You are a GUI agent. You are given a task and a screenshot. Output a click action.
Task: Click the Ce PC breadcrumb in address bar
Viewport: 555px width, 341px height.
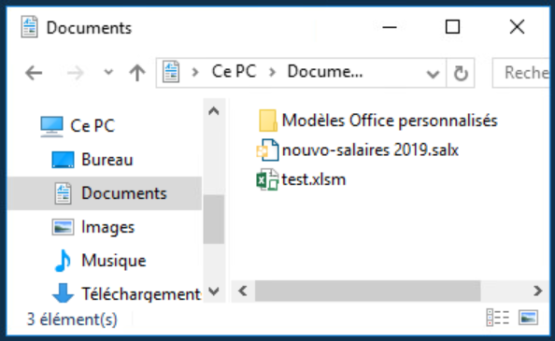click(234, 72)
